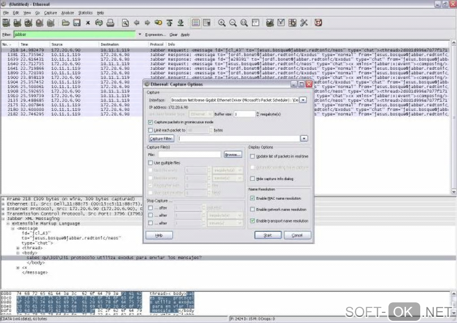Click the reload capture icon
The height and width of the screenshot is (323, 457).
tap(99, 23)
